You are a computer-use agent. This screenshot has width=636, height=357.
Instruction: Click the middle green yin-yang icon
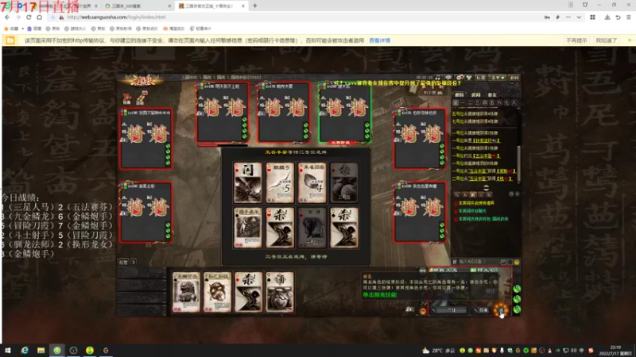tap(517, 299)
